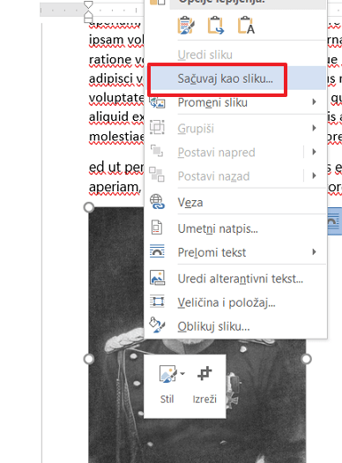This screenshot has height=463, width=342.
Task: Click the word 'ratione' in document
Action: 110,60
